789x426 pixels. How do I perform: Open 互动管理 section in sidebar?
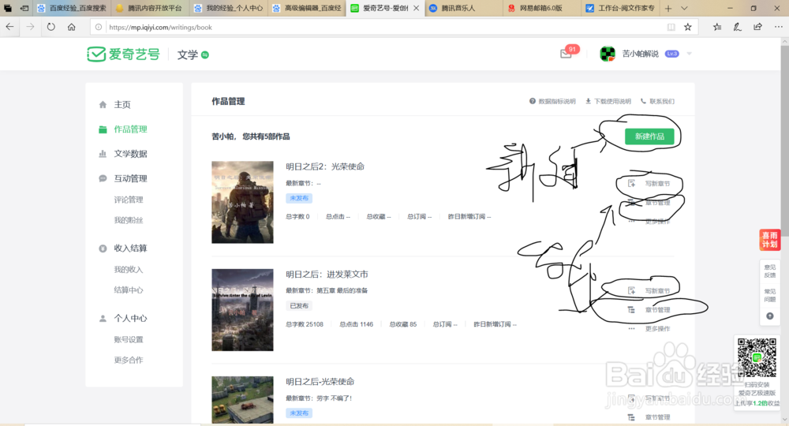coord(130,178)
